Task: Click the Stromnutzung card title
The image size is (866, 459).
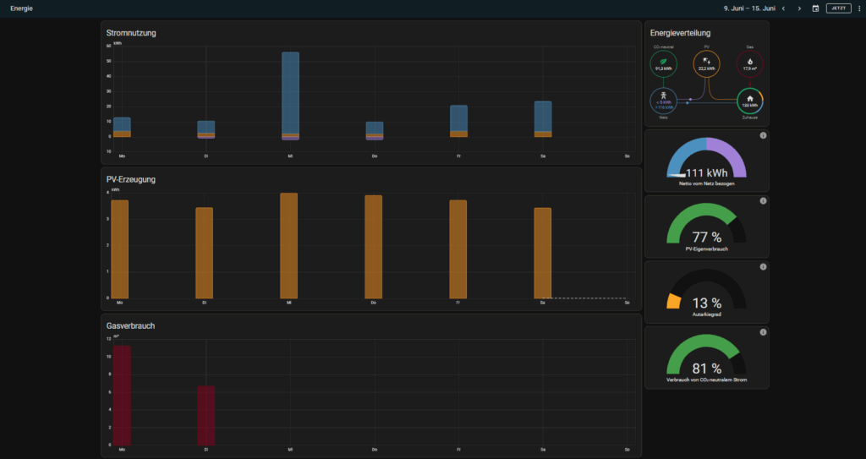Action: tap(131, 33)
